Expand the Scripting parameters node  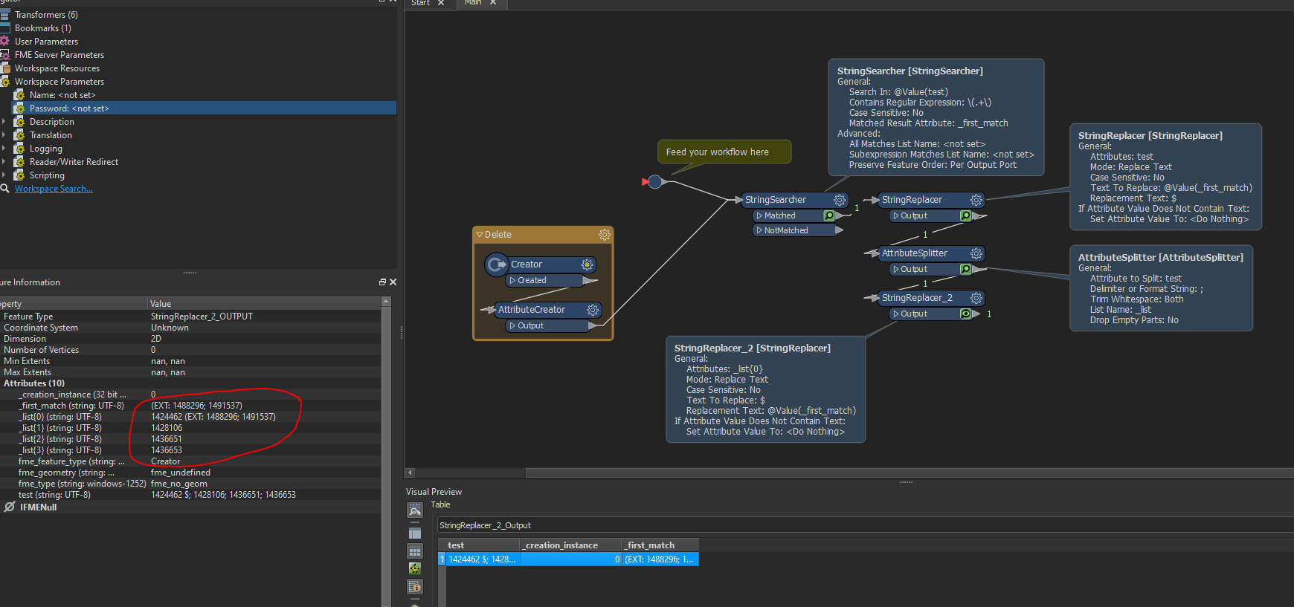tap(4, 175)
